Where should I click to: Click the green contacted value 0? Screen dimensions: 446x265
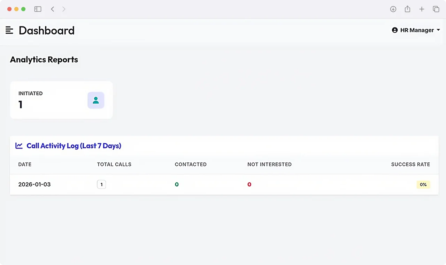coord(177,184)
